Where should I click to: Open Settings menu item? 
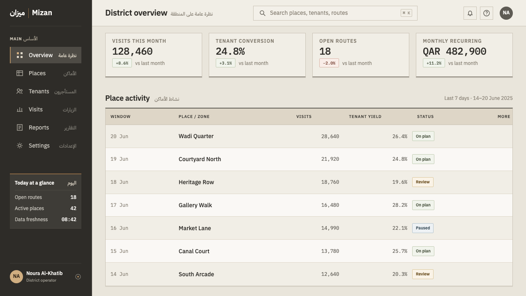(46, 146)
